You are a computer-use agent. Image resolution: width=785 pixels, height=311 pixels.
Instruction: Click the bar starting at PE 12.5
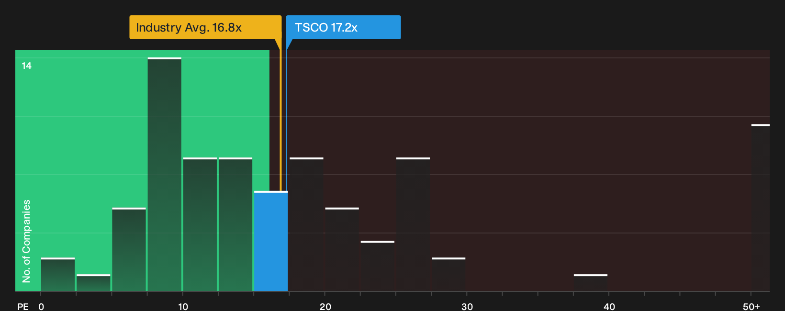tap(235, 224)
